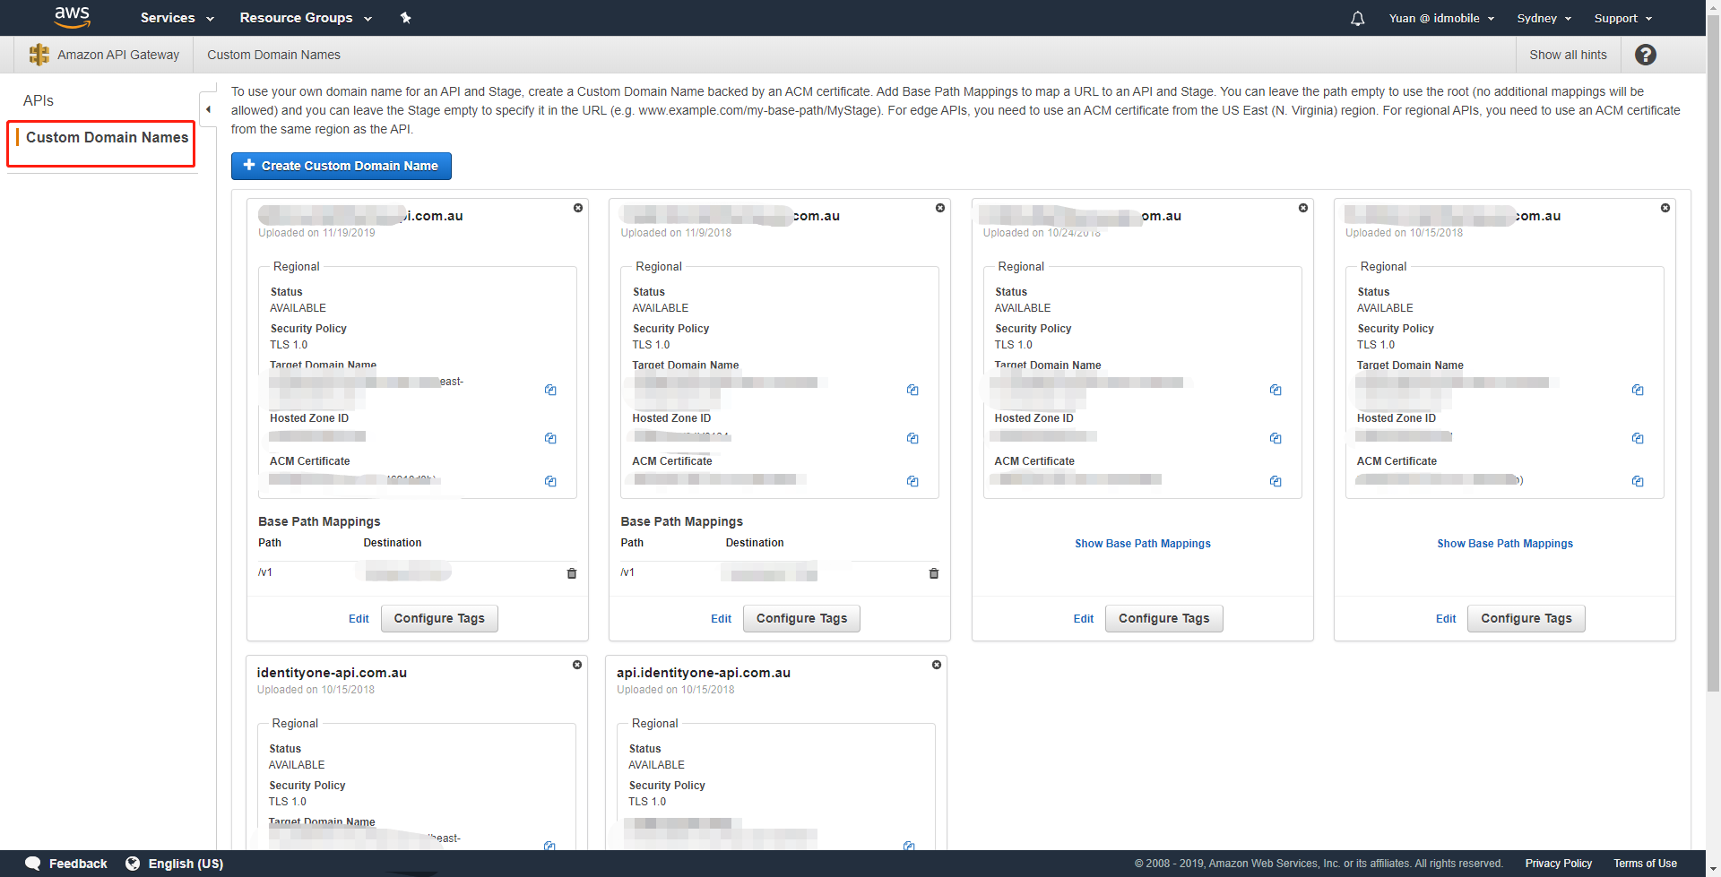Click the pin shortcuts icon

tap(405, 18)
